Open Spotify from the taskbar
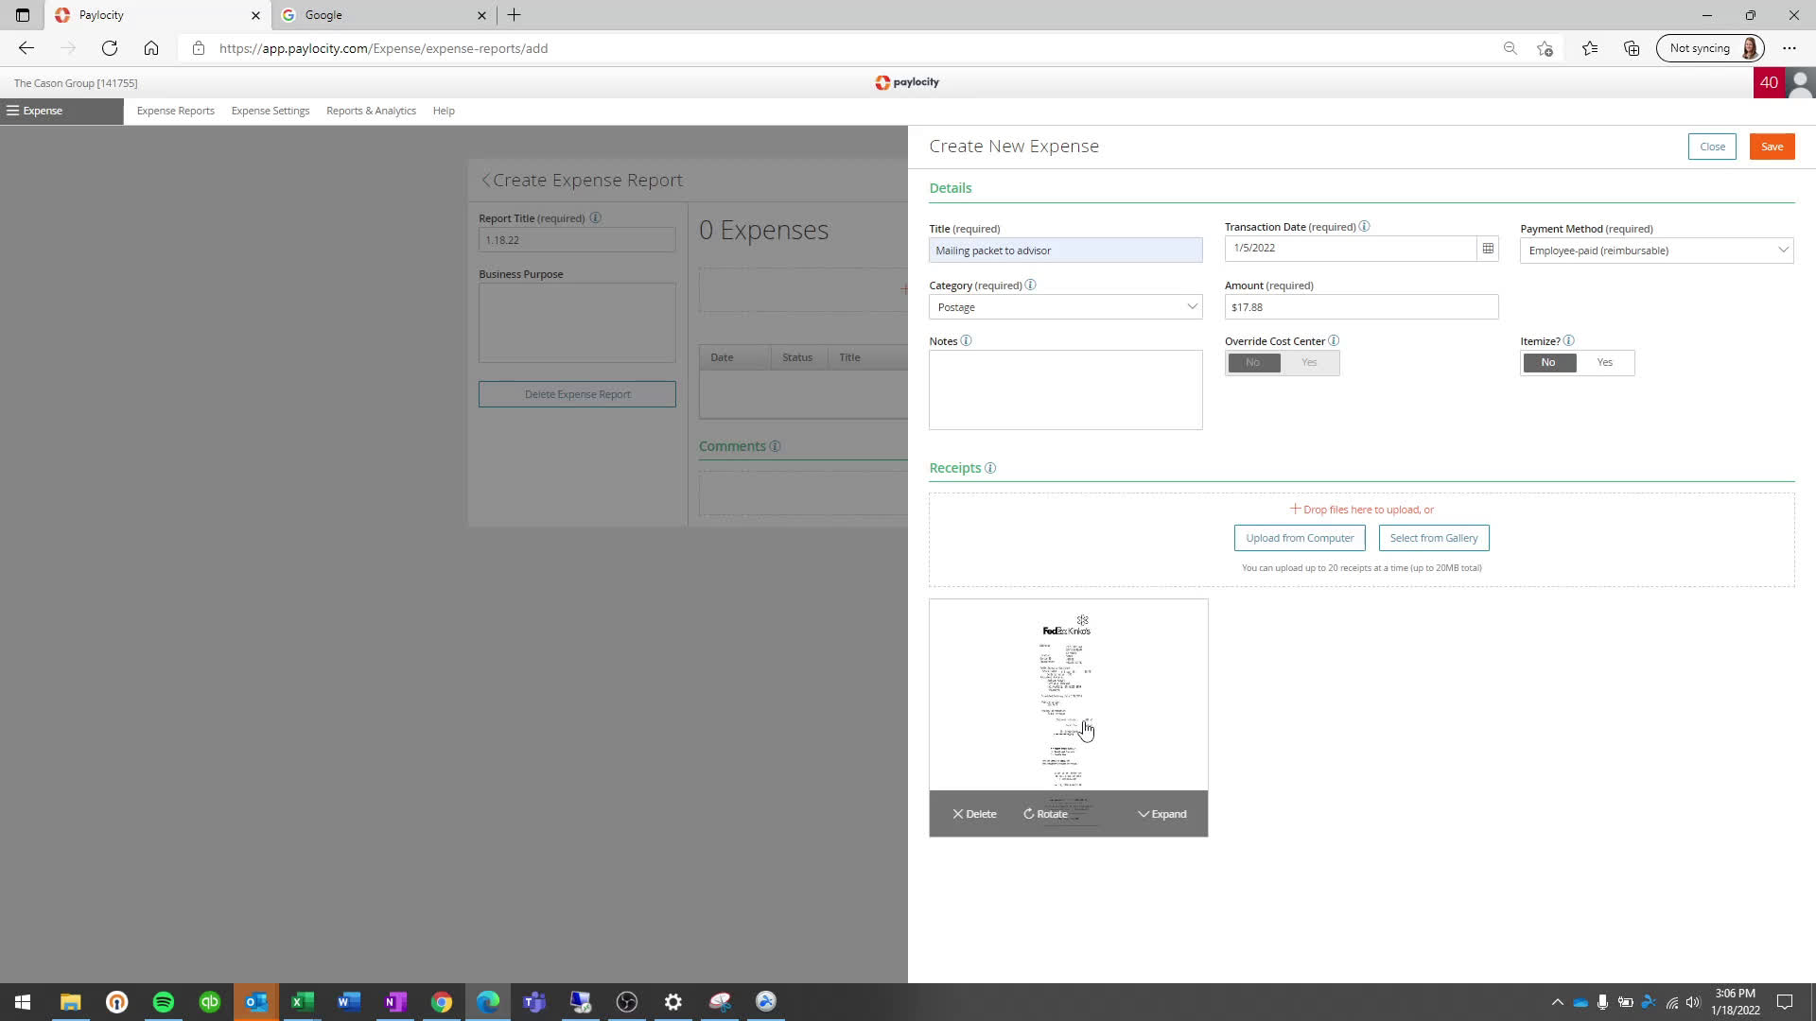 click(163, 1001)
